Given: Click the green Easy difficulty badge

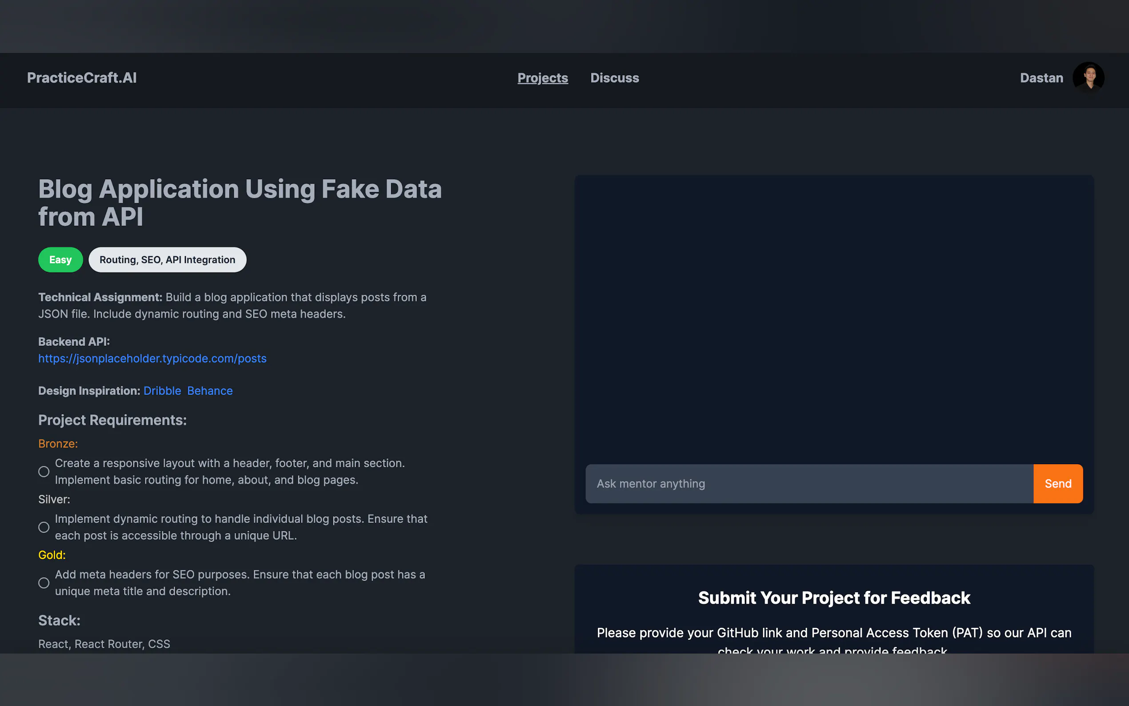Looking at the screenshot, I should (x=60, y=260).
